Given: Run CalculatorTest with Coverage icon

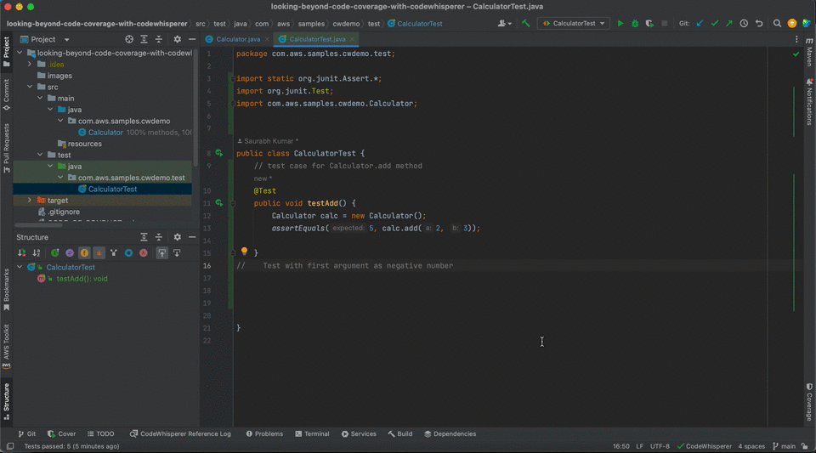Looking at the screenshot, I should click(x=649, y=24).
